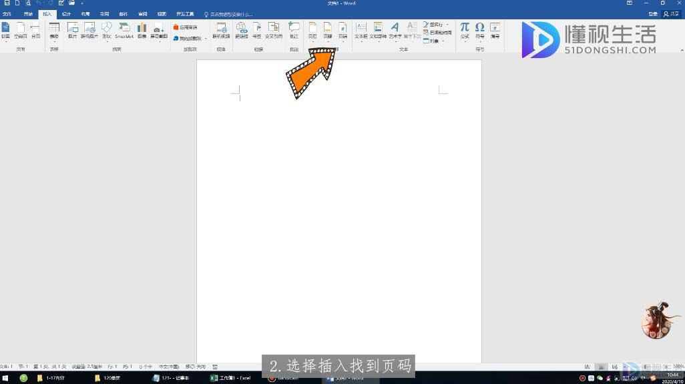The width and height of the screenshot is (685, 384).
Task: Insert a blank page
Action: tap(21, 31)
